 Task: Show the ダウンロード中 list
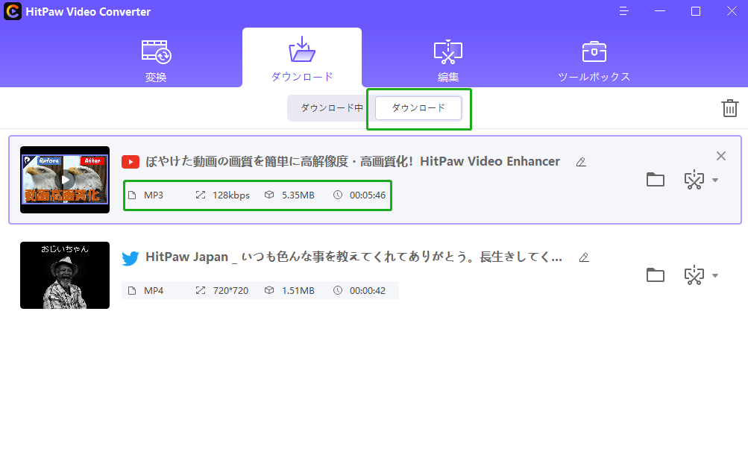[x=332, y=108]
